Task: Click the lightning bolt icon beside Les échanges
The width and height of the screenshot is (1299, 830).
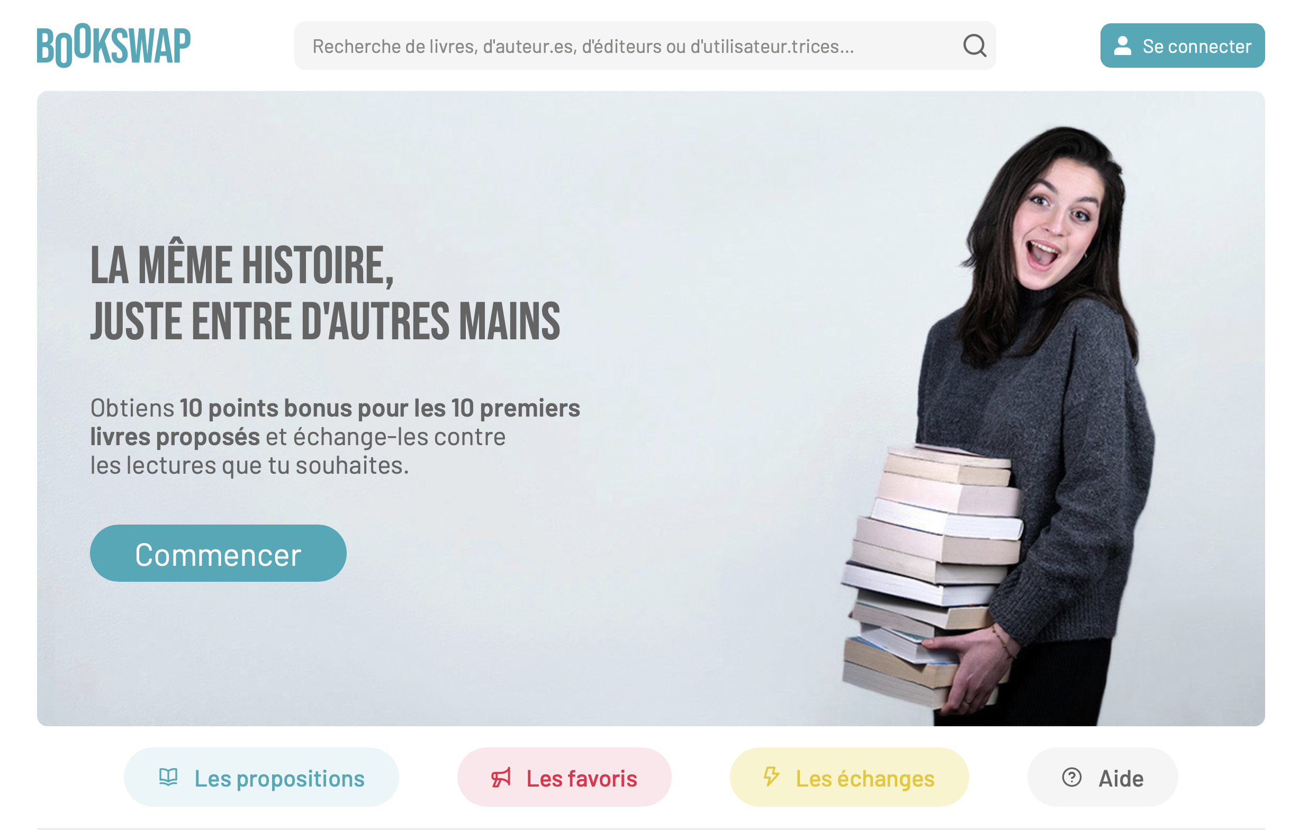Action: [771, 776]
